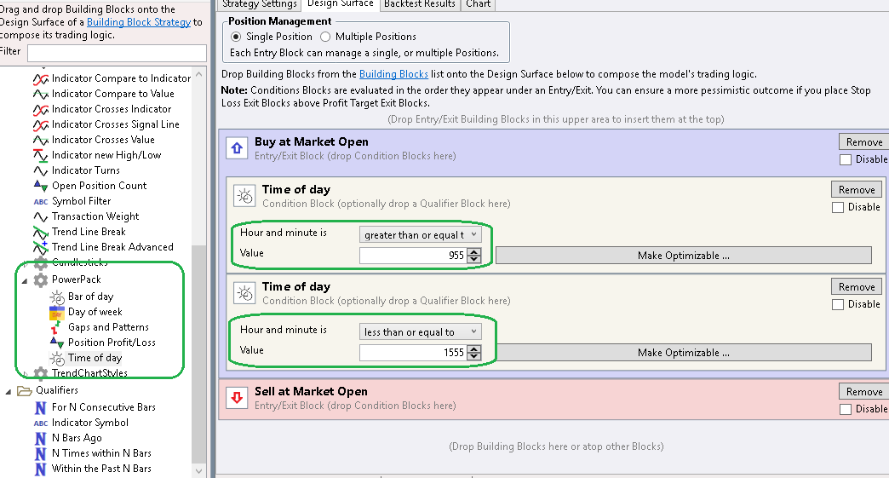Open the Chart tab

coord(478,4)
